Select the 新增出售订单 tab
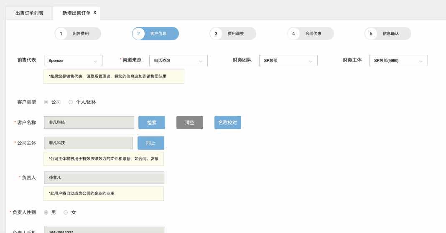 pyautogui.click(x=76, y=13)
